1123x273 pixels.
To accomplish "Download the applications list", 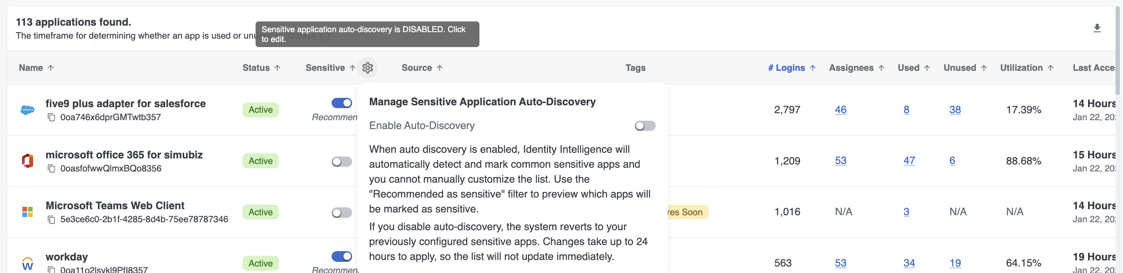I will click(x=1097, y=28).
